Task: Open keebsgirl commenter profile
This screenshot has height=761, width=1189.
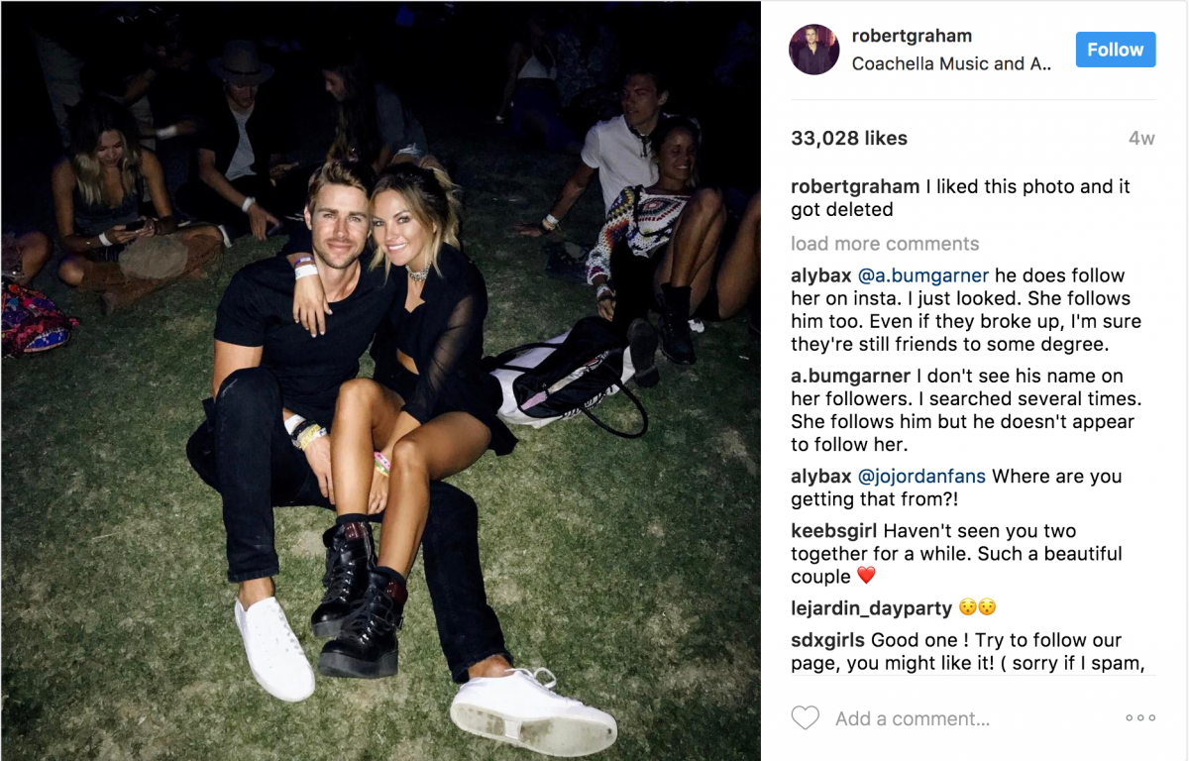Action: pyautogui.click(x=834, y=531)
